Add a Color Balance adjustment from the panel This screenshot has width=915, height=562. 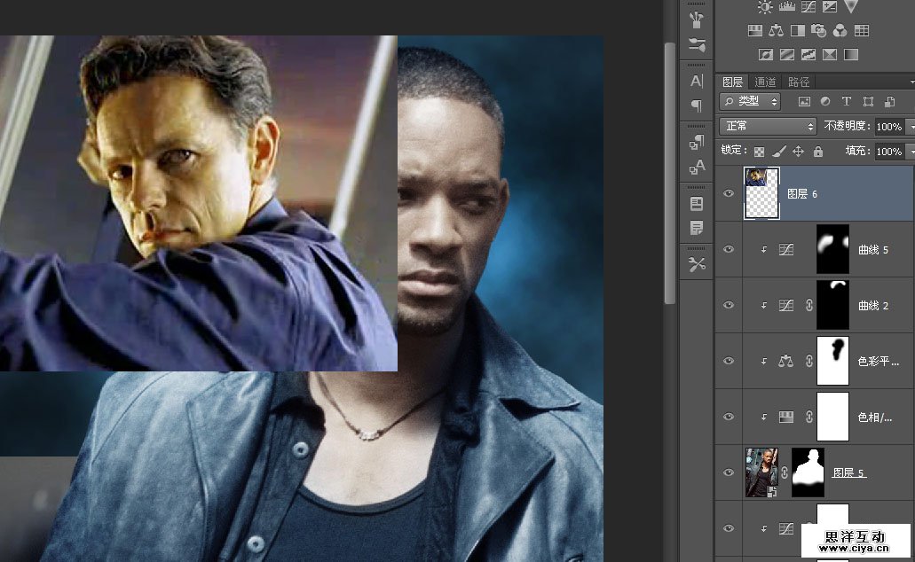(777, 30)
